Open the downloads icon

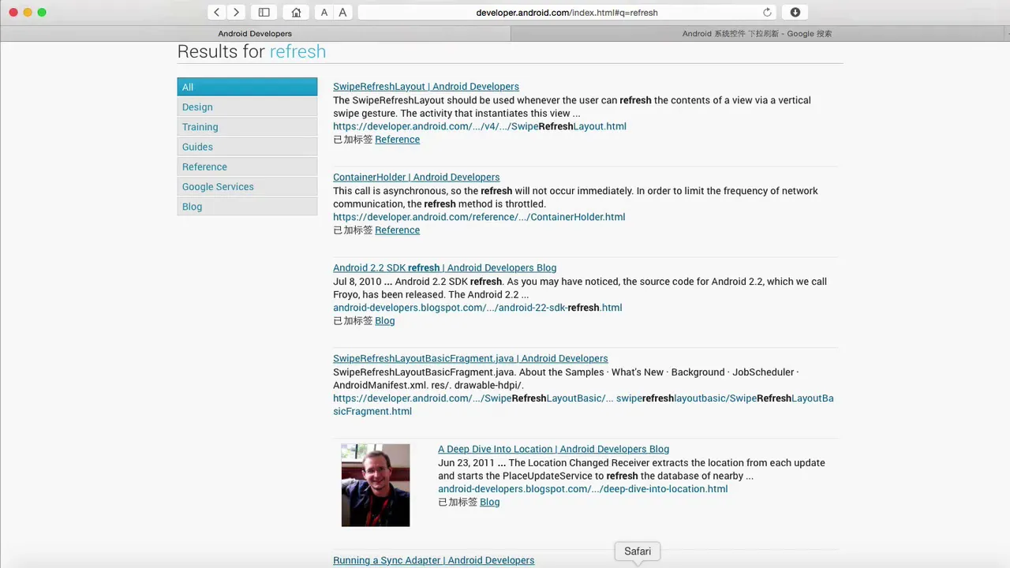pyautogui.click(x=795, y=12)
